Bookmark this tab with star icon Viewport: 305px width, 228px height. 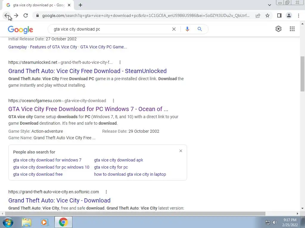(267, 15)
